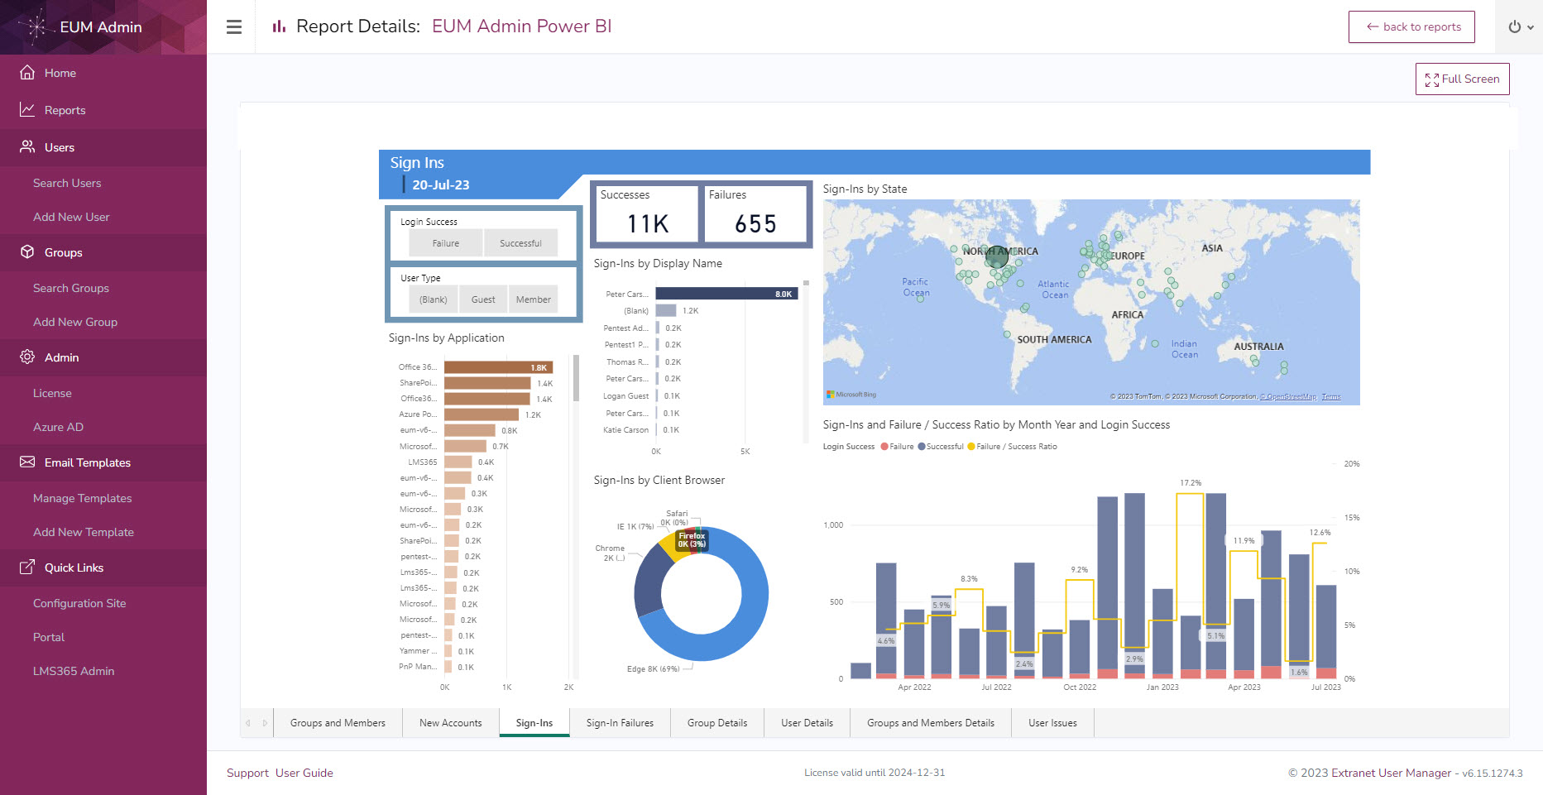Viewport: 1543px width, 795px height.
Task: Click the Successes 11K card
Action: (647, 214)
